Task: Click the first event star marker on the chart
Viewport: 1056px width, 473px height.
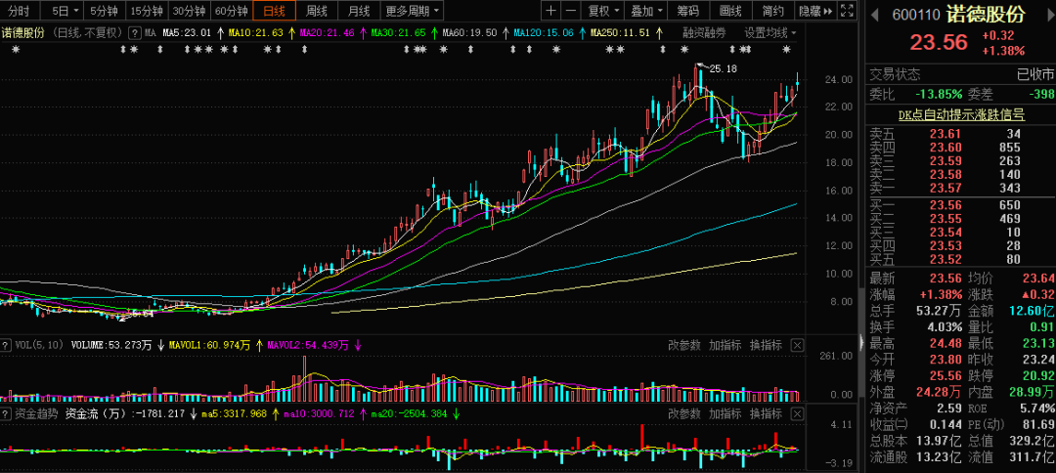Action: tap(17, 50)
